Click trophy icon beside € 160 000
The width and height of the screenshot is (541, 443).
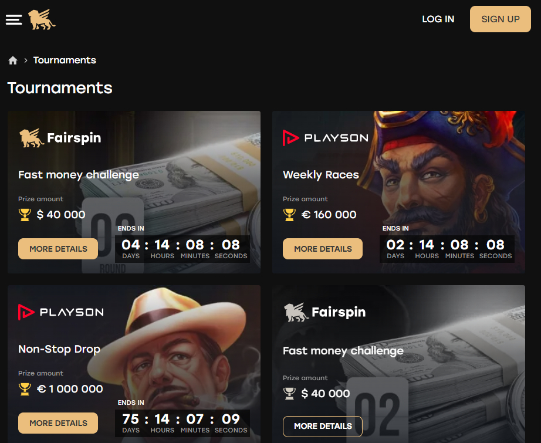click(x=289, y=215)
